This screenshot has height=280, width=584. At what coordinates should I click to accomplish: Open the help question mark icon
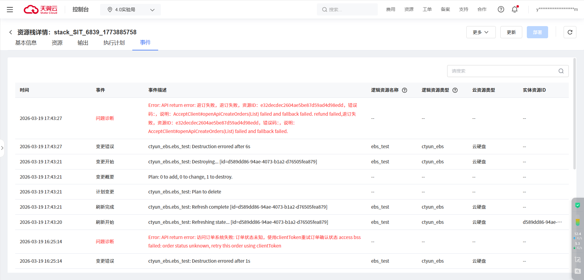501,9
